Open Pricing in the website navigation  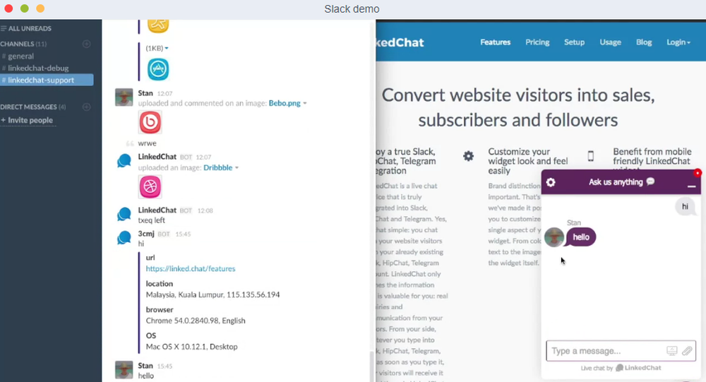tap(537, 42)
